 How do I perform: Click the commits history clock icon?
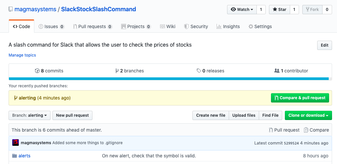[x=37, y=71]
